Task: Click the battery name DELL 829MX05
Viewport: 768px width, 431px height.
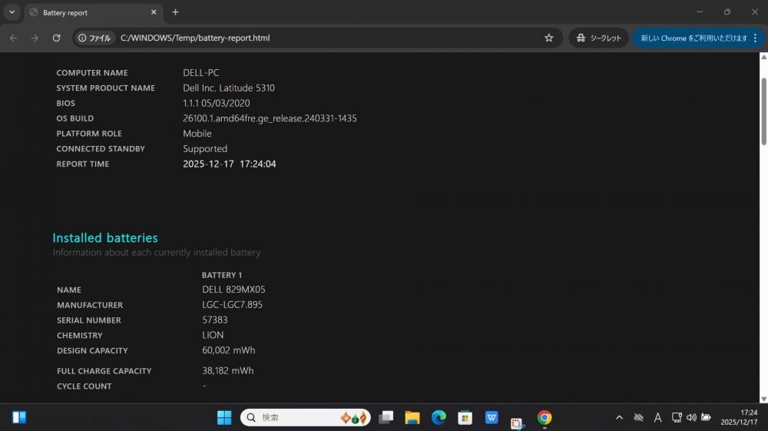Action: coord(233,290)
